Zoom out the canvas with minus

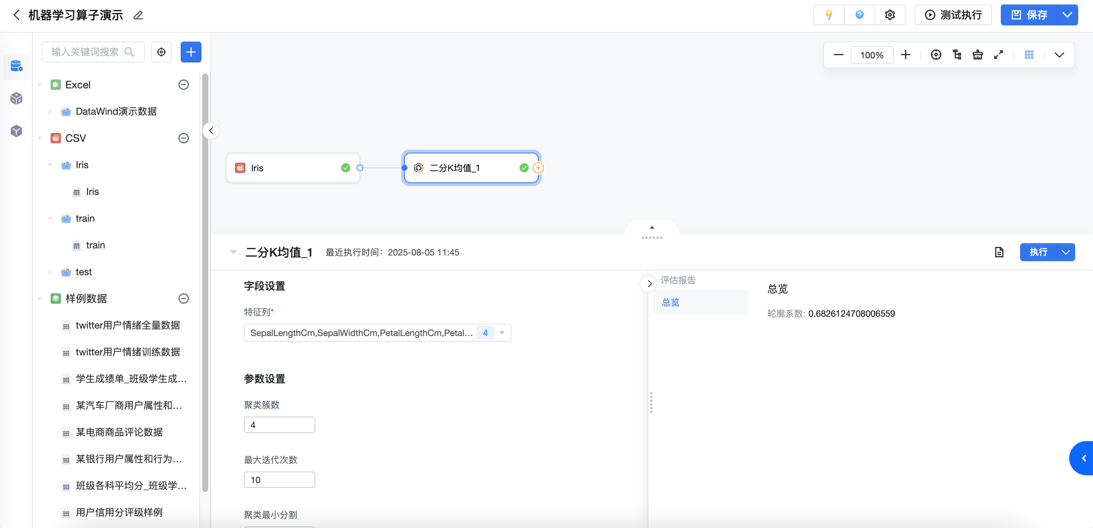click(838, 55)
